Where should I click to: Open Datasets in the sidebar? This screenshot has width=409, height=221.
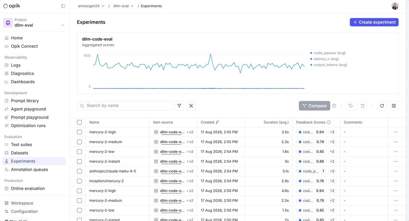(34, 153)
